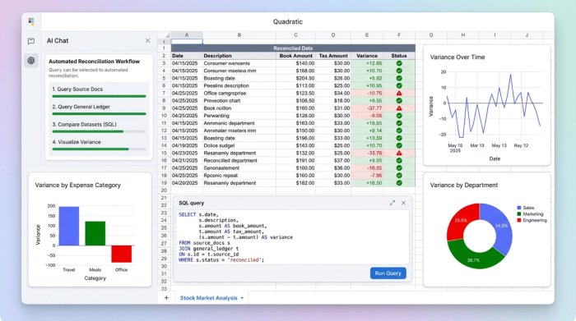Image resolution: width=576 pixels, height=321 pixels.
Task: Open Stock Market Analysis tab dropdown arrow
Action: point(242,298)
